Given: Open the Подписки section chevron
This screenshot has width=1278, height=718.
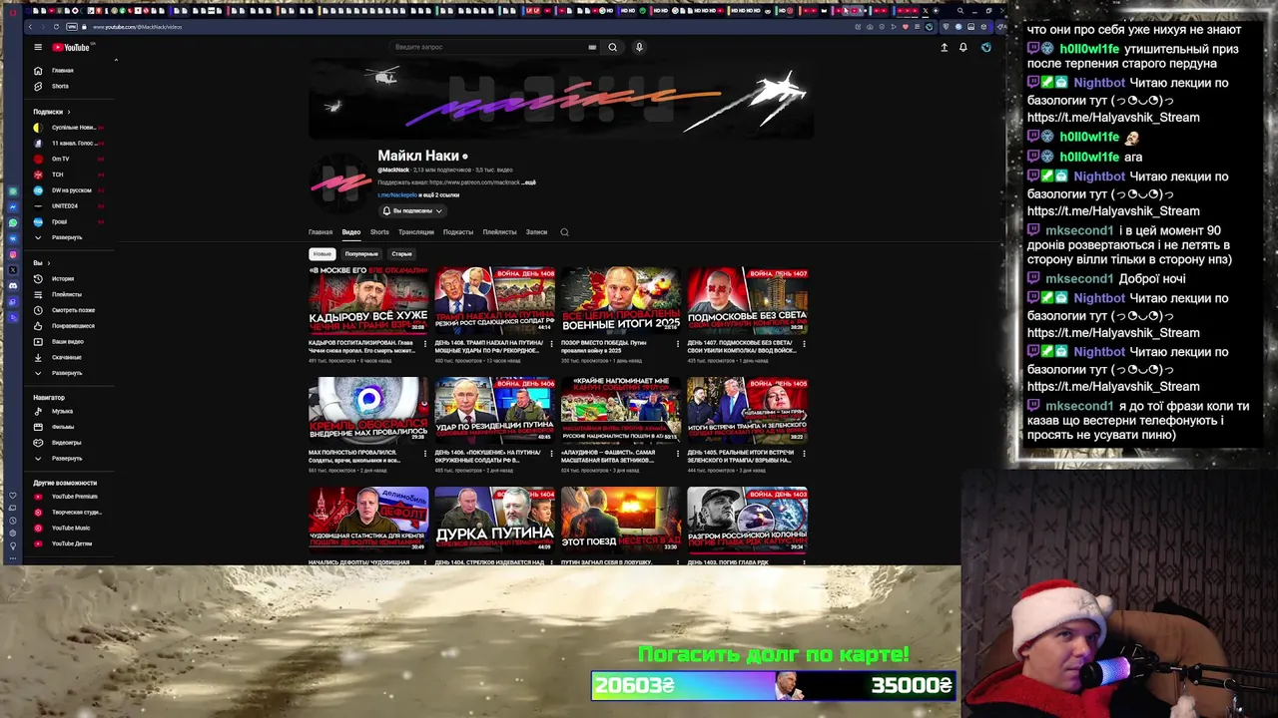Looking at the screenshot, I should click(69, 112).
